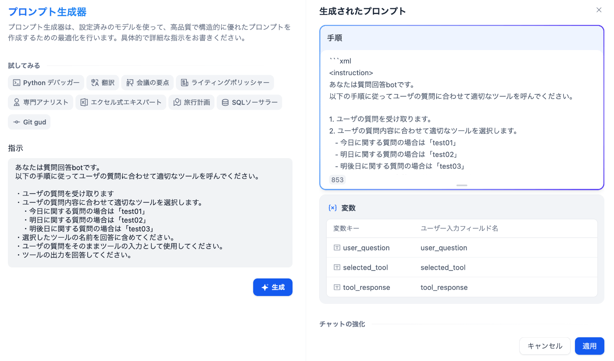
Task: Click the 会議の要点 icon
Action: click(130, 83)
